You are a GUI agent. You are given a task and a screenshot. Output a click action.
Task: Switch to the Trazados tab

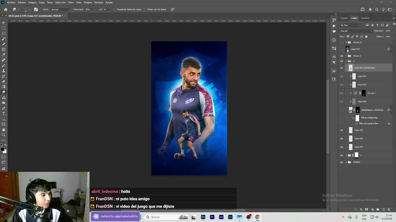(x=365, y=18)
